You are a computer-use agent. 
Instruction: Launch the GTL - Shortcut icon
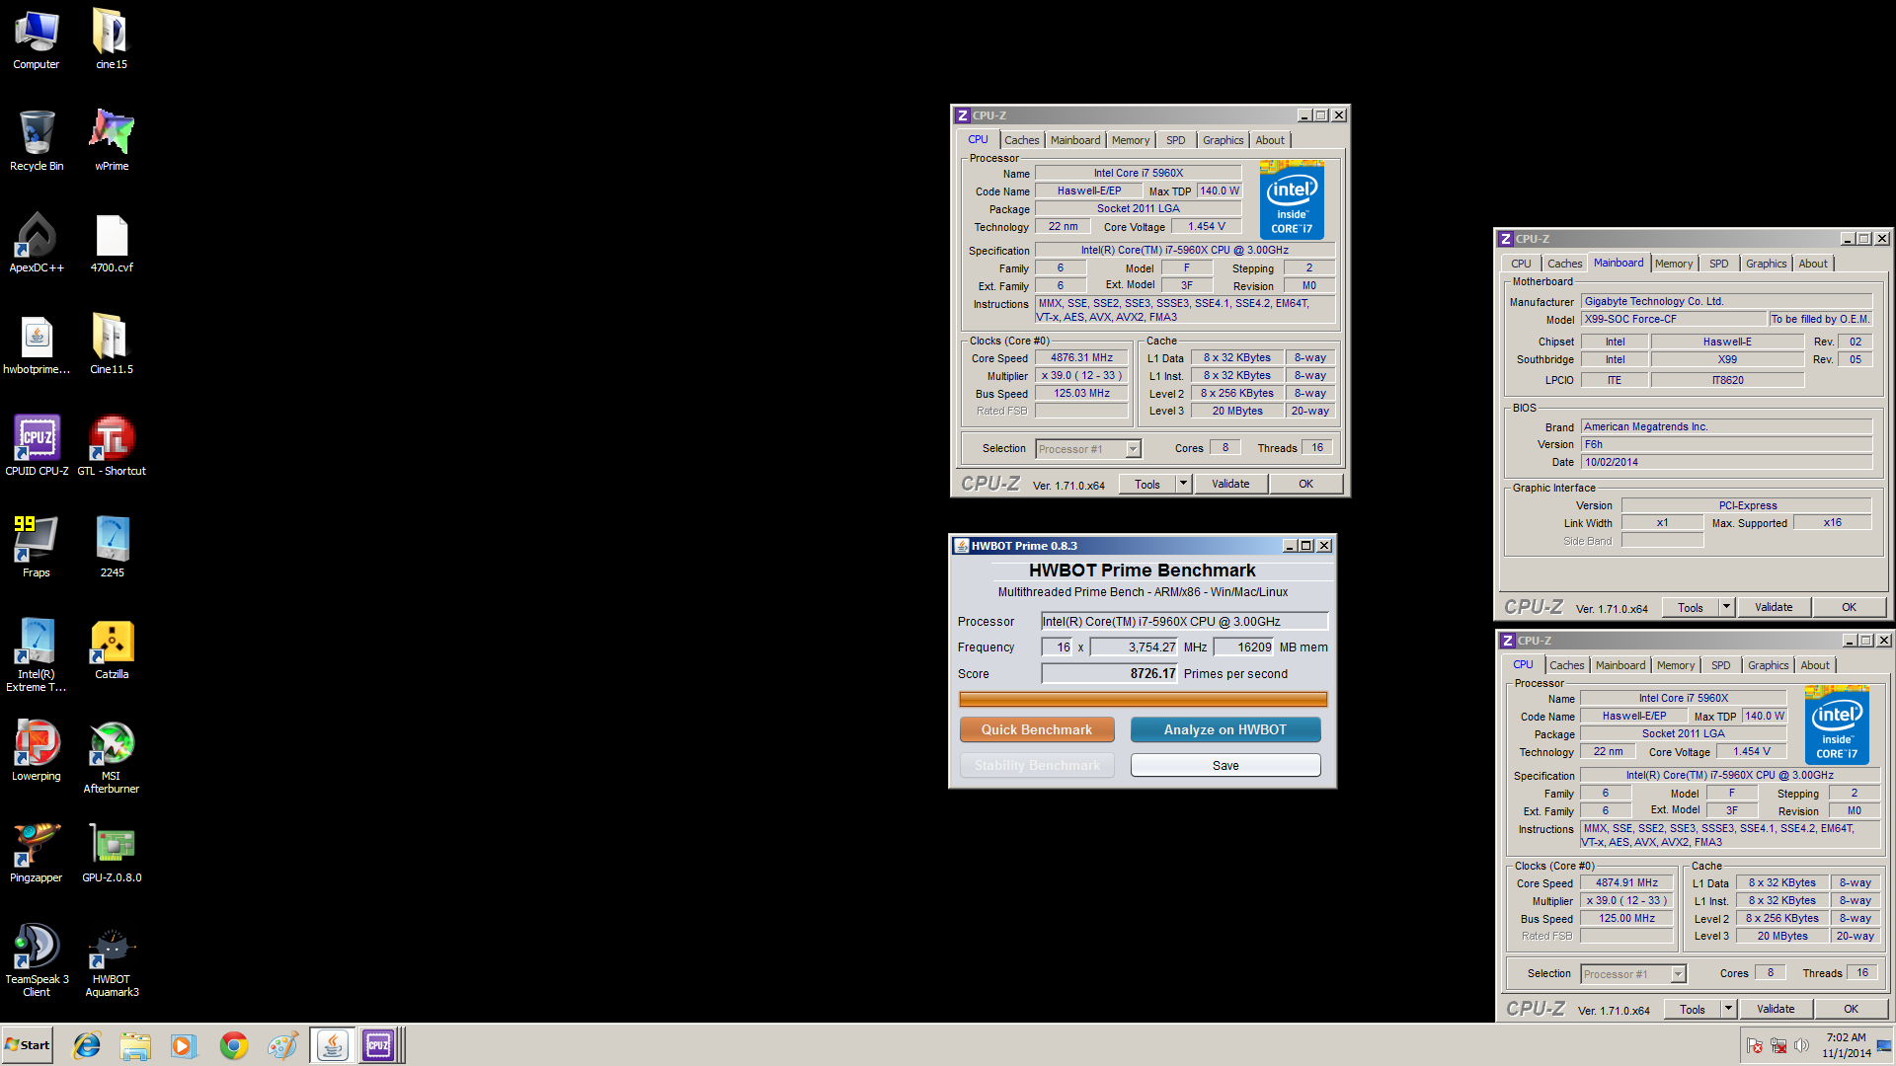point(112,447)
